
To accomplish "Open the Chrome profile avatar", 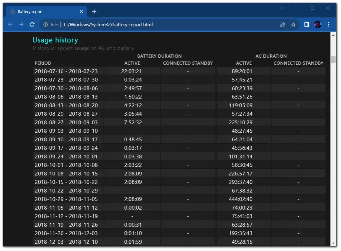I will [x=318, y=24].
